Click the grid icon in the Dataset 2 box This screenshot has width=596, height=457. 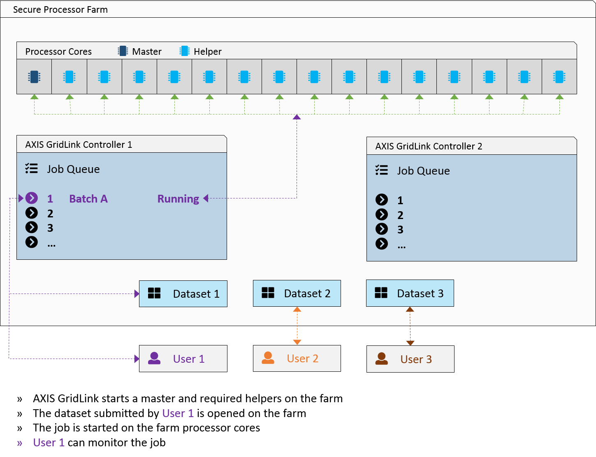pos(268,293)
